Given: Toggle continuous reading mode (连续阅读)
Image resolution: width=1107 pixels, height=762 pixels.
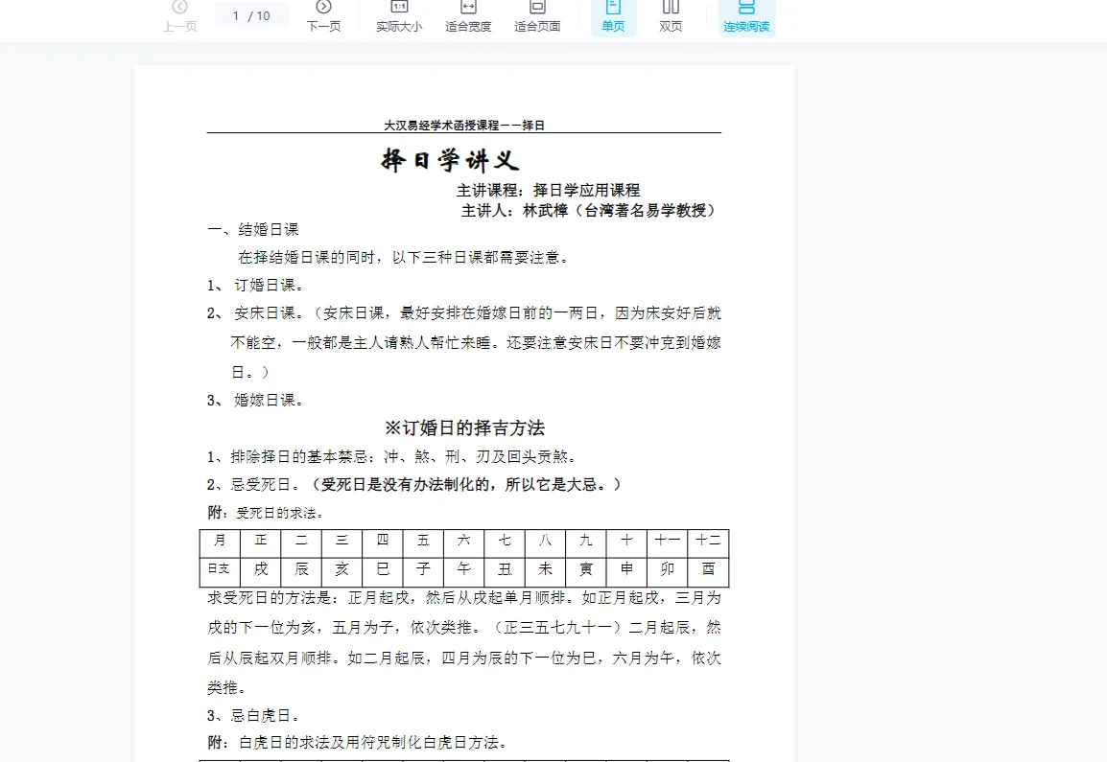Looking at the screenshot, I should pyautogui.click(x=746, y=17).
